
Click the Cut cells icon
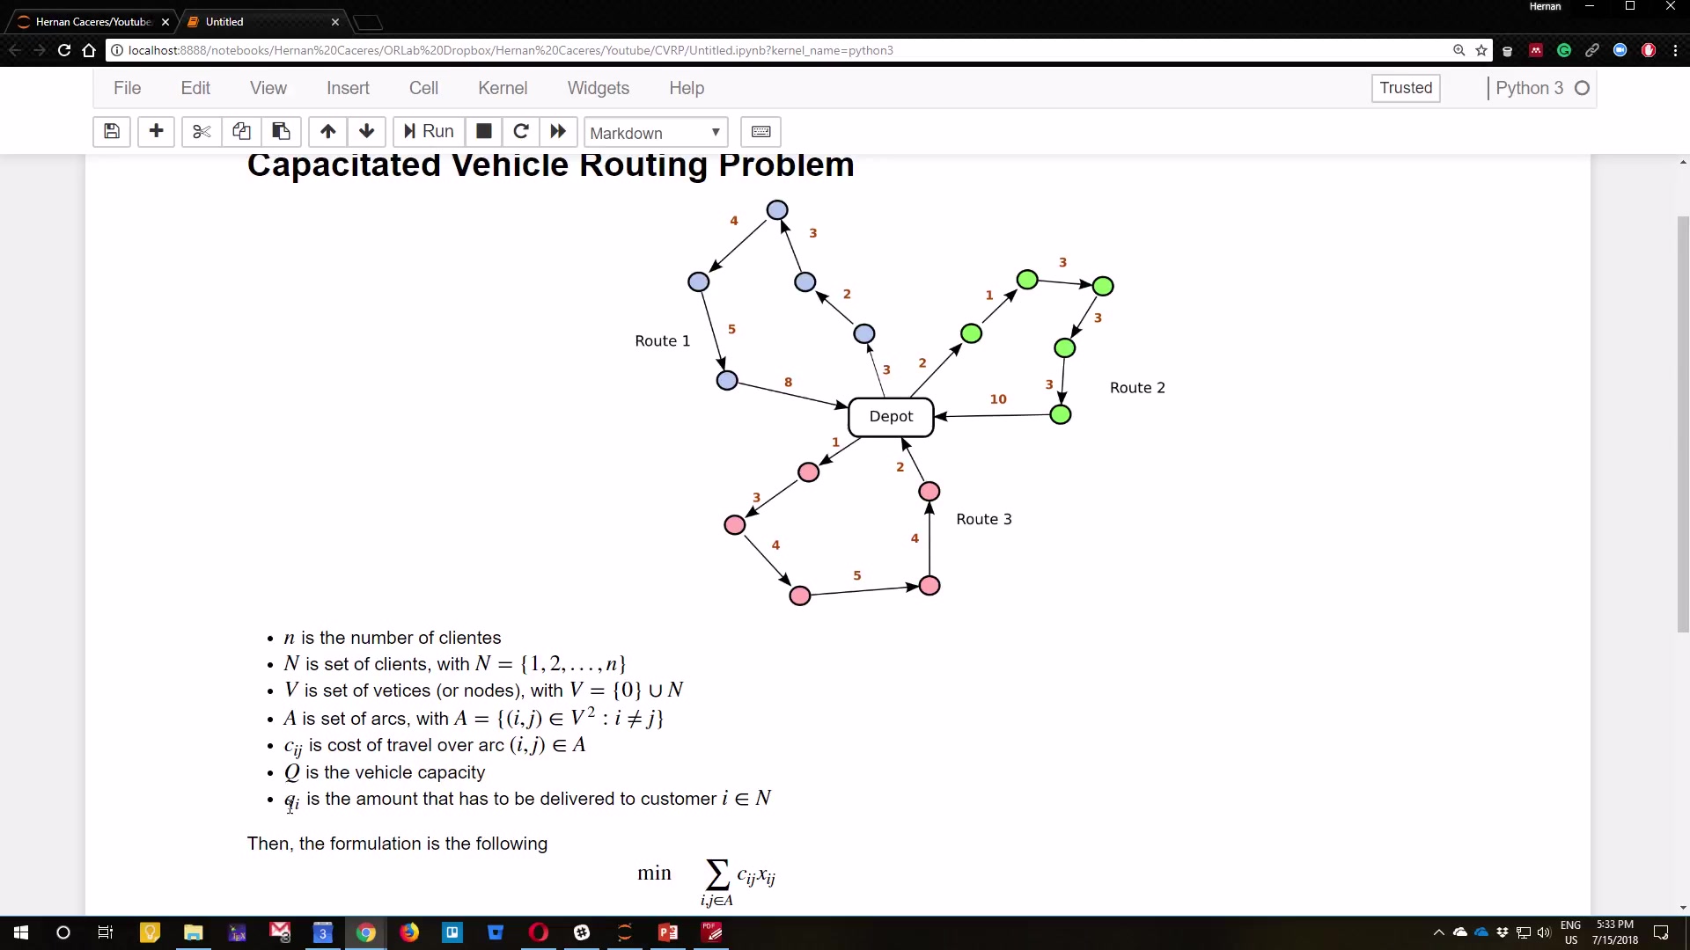tap(200, 131)
